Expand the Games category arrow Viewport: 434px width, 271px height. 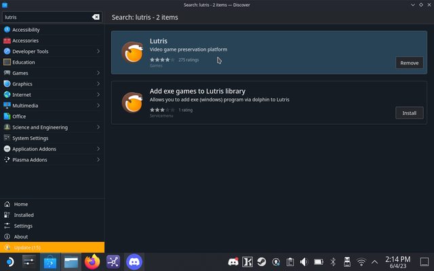(98, 73)
